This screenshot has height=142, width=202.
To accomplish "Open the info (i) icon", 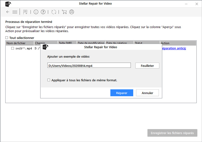I will tap(36, 12).
